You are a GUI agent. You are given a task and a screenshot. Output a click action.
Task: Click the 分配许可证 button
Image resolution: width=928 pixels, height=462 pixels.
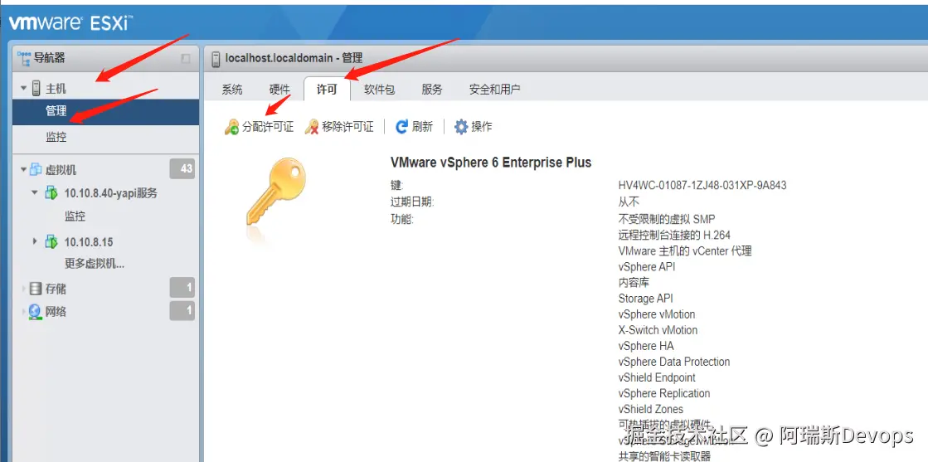click(260, 127)
